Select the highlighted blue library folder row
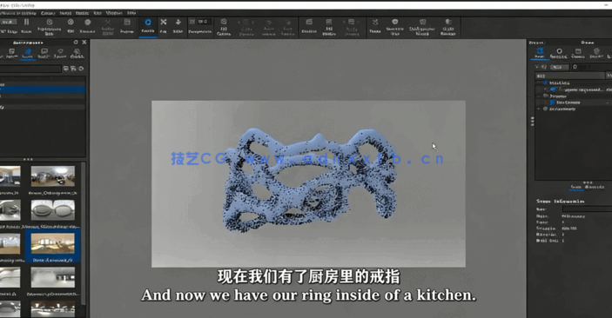The height and width of the screenshot is (318, 612). [43, 89]
